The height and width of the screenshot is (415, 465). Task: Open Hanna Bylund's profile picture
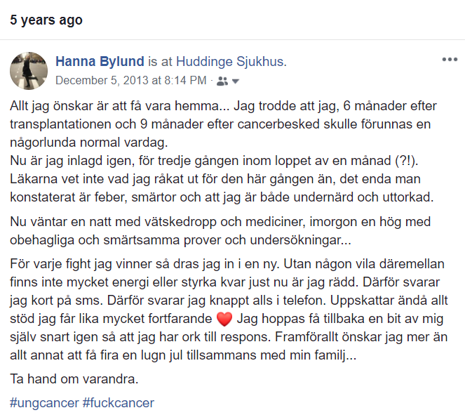(28, 70)
